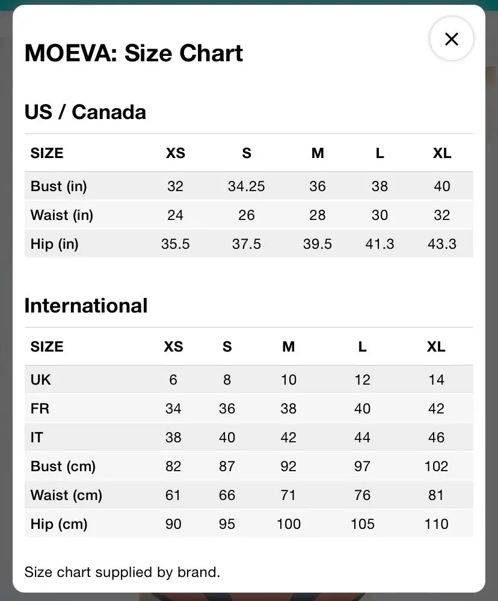Click the XL column header in US table
The width and height of the screenshot is (498, 601).
442,153
